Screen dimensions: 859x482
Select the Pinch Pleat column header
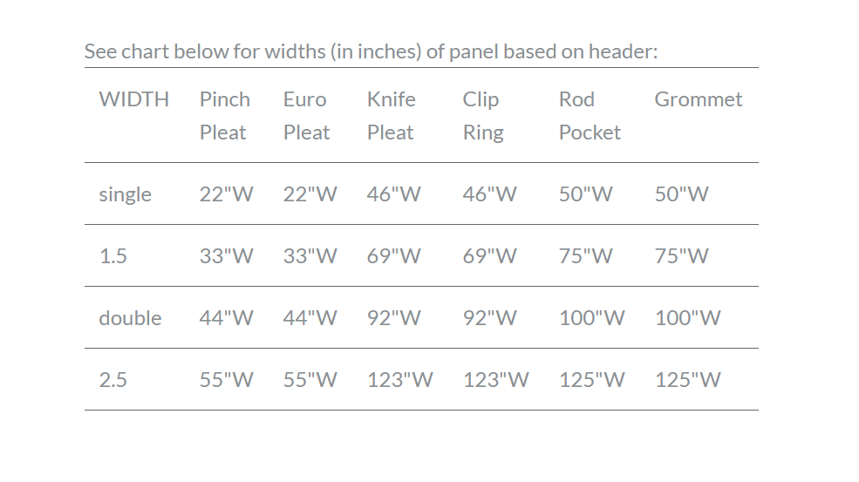pos(224,115)
